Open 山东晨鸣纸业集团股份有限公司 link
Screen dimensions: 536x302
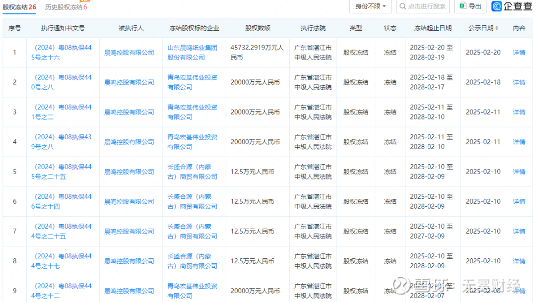193,52
